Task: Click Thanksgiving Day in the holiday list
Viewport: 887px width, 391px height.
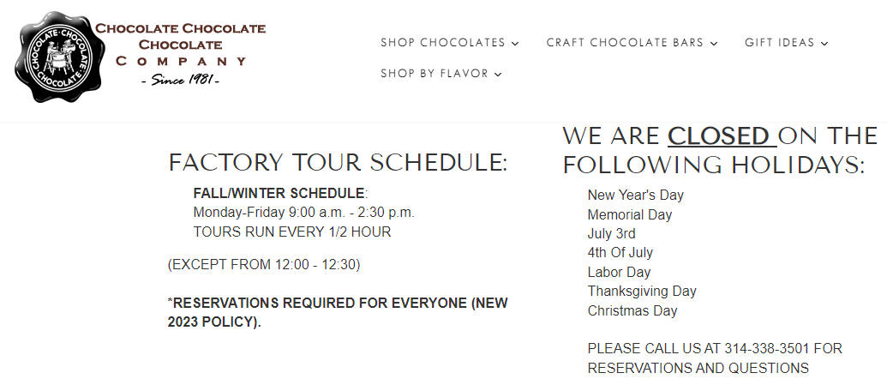Action: tap(642, 292)
